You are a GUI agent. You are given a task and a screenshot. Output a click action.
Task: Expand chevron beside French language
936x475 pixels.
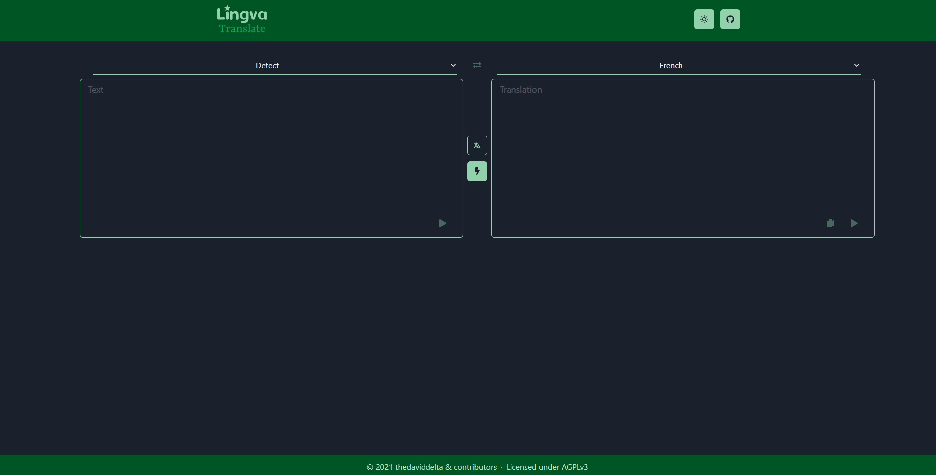tap(856, 66)
